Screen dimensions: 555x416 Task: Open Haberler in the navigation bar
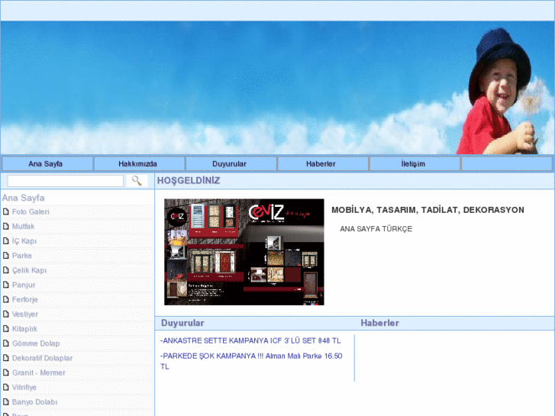[323, 164]
